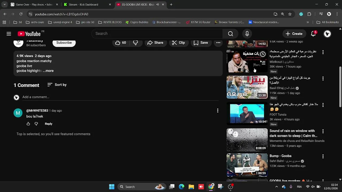Viewport: 342px width, 192px height.
Task: Go back in browser history
Action: [5, 14]
